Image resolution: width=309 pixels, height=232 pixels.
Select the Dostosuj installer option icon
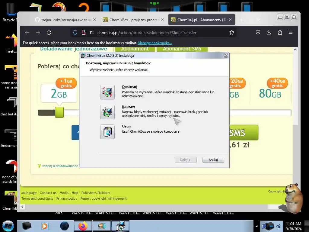point(107,92)
